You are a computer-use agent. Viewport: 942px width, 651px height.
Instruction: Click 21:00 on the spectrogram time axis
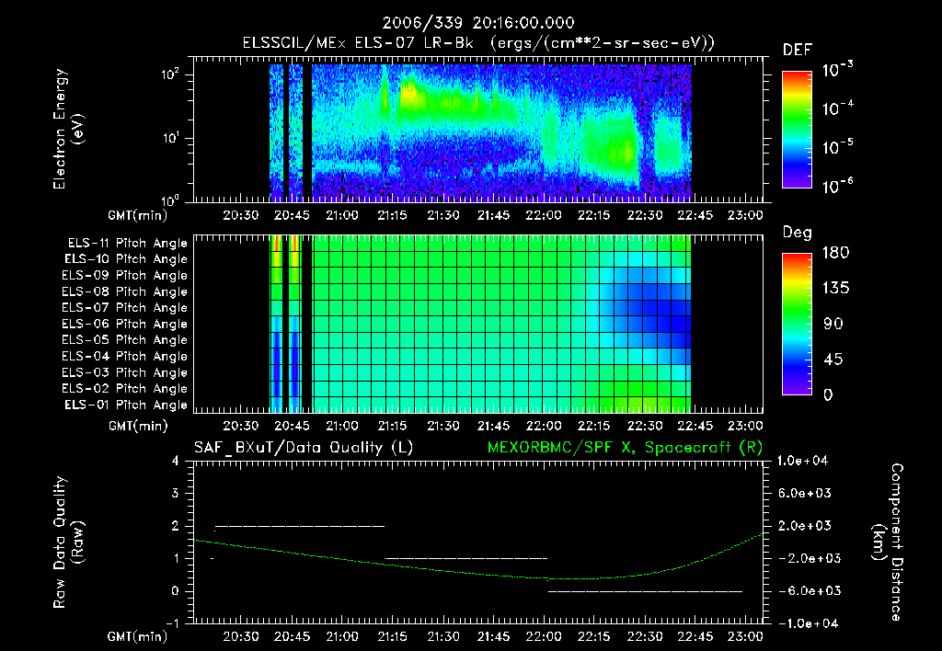342,215
